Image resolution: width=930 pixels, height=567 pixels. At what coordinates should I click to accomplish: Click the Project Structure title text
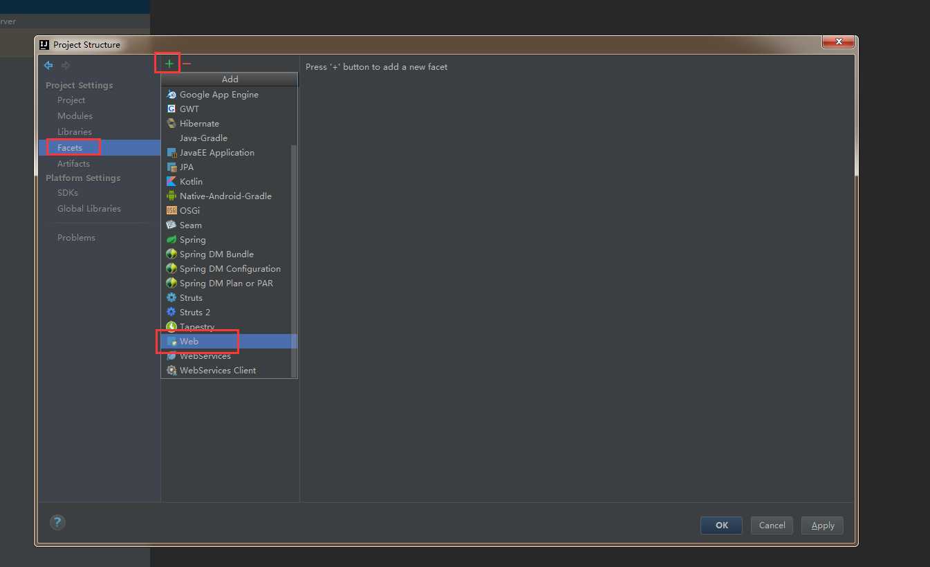coord(86,45)
